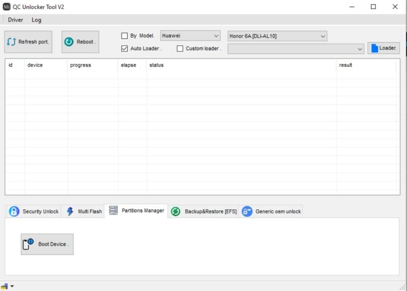Uncheck the Auto Loader checkbox
This screenshot has height=291, width=407.
coord(124,48)
